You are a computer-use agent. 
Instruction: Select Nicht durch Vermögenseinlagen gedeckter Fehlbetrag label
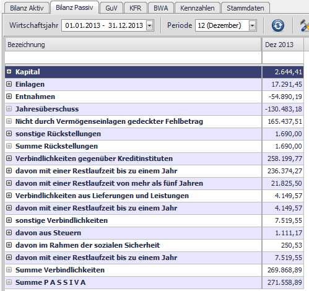[x=109, y=121]
